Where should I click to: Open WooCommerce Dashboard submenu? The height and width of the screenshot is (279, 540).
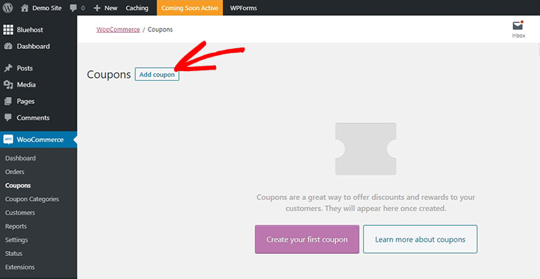pos(20,158)
